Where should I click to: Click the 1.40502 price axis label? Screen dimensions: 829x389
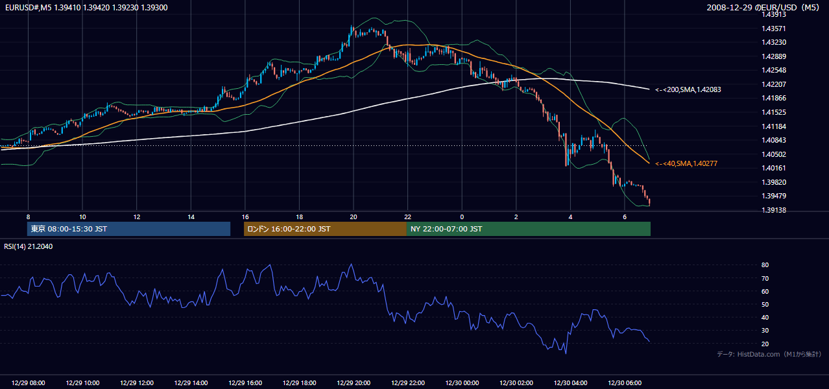click(x=775, y=154)
